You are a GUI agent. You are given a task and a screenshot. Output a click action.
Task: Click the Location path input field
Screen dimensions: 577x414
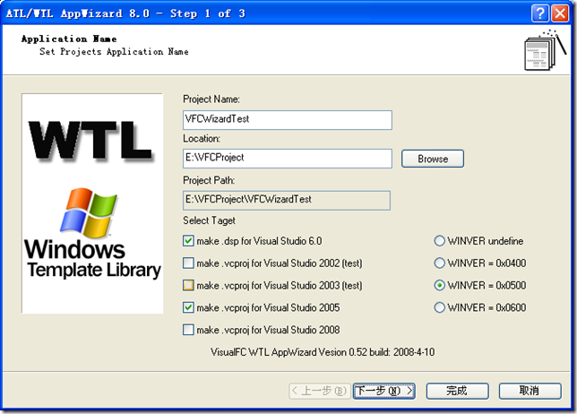(x=287, y=159)
